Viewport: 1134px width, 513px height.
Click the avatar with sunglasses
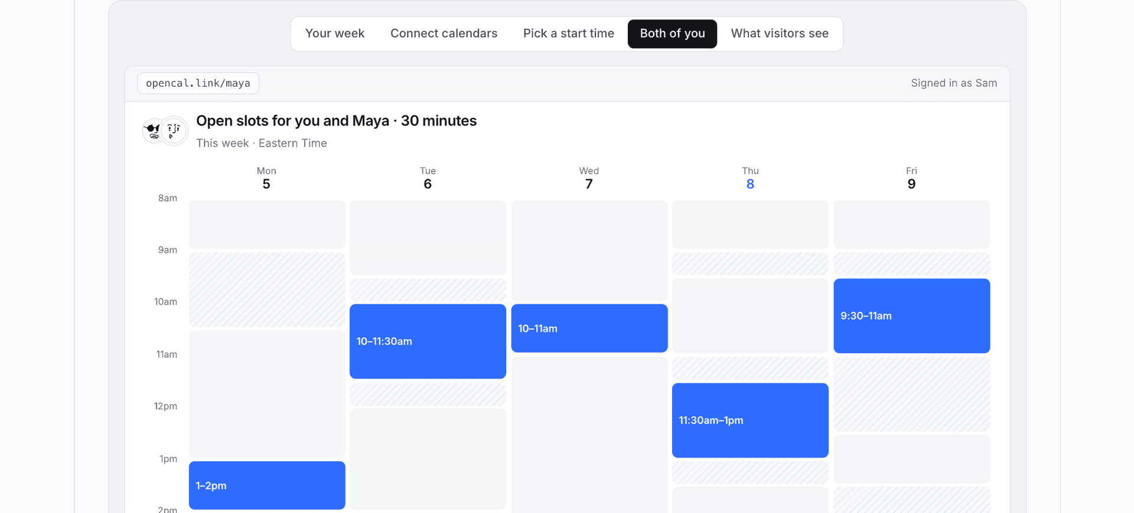[154, 130]
